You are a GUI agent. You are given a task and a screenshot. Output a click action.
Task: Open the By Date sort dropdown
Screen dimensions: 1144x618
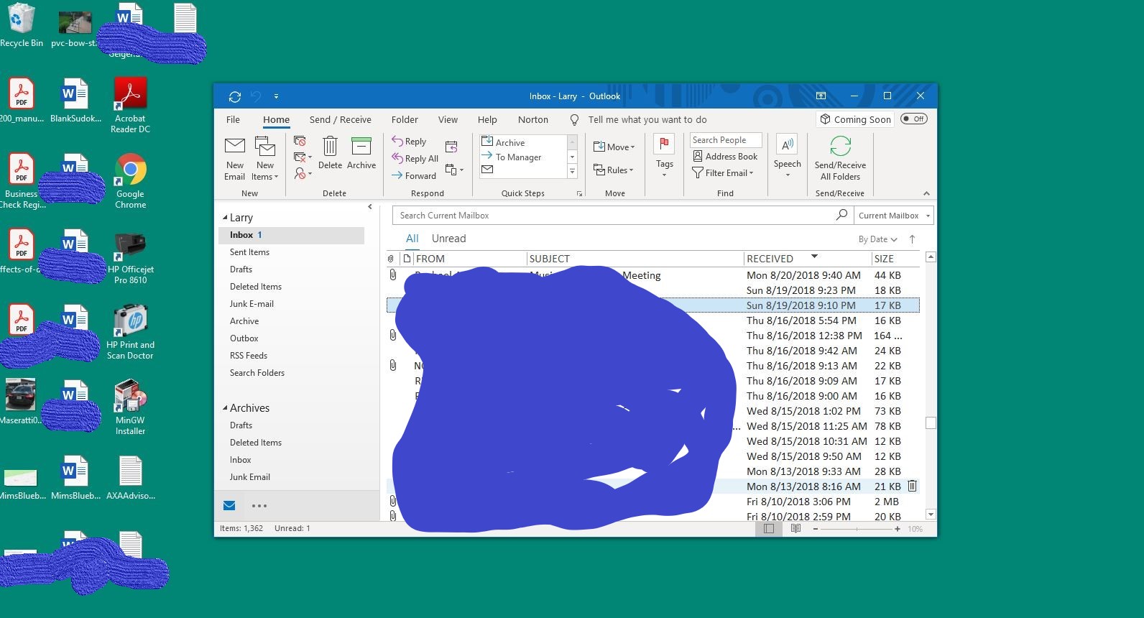pyautogui.click(x=877, y=239)
